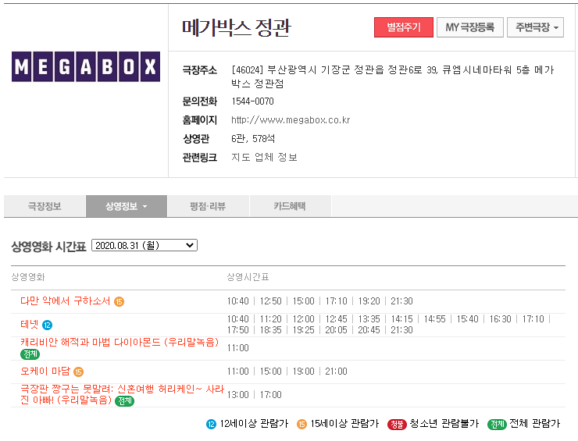Viewport: 578px width, 441px height.
Task: Open movie 오케이 마담 link
Action: point(45,371)
